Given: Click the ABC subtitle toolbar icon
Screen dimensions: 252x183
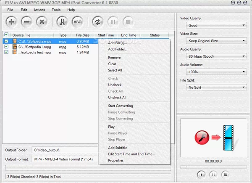Looking at the screenshot, I should pos(77,22).
